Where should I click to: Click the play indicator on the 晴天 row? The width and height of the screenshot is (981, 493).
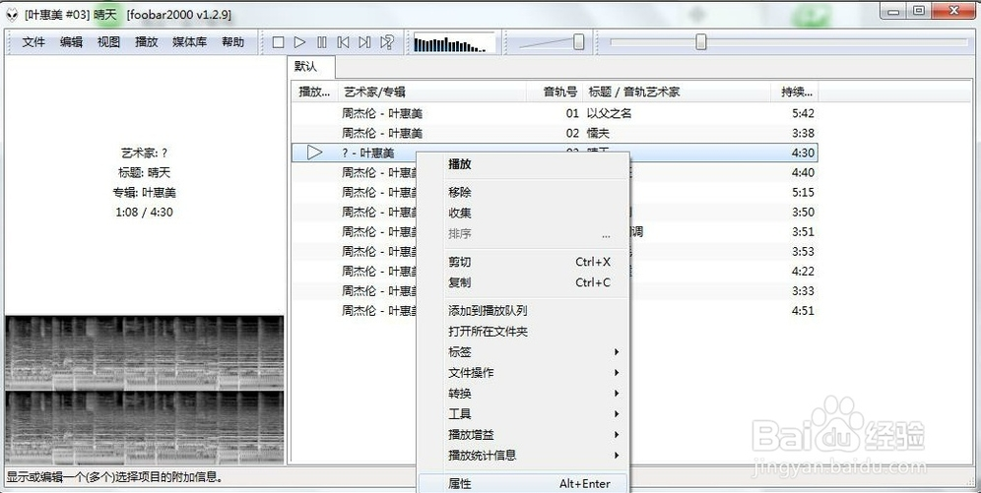[x=315, y=152]
